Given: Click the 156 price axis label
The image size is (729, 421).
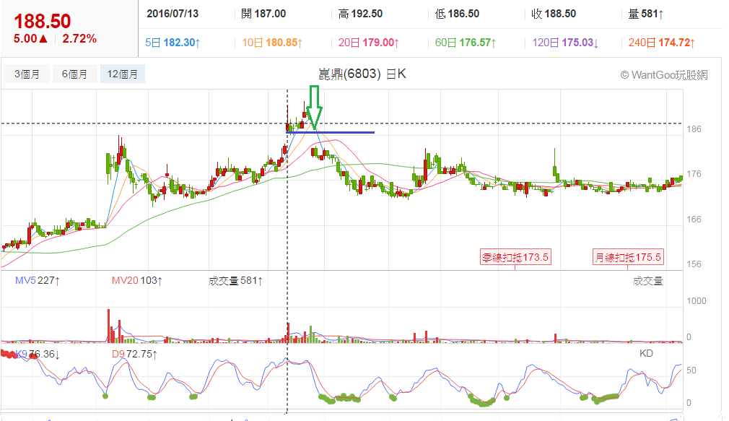Looking at the screenshot, I should click(694, 264).
